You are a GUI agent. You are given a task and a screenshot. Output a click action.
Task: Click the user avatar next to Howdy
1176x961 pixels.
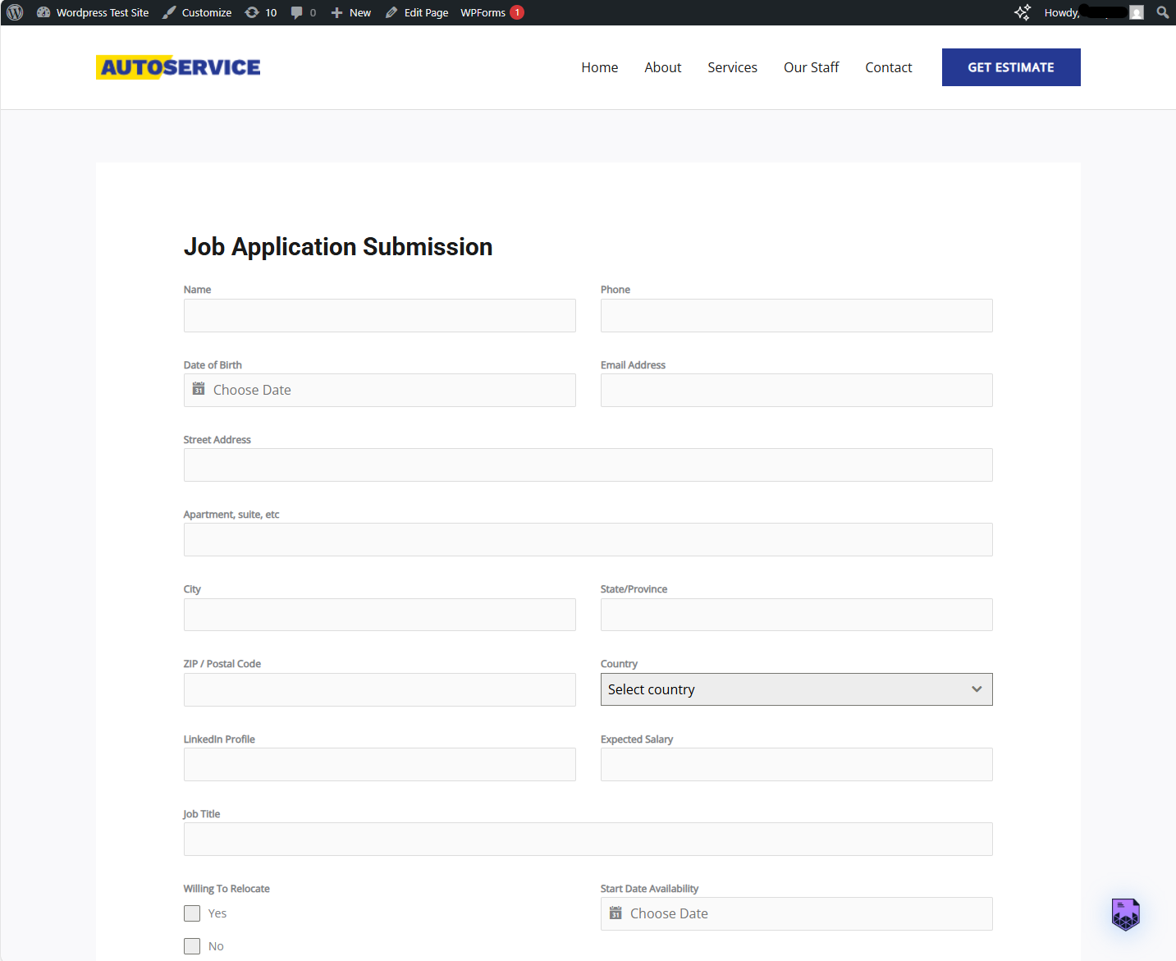1137,12
